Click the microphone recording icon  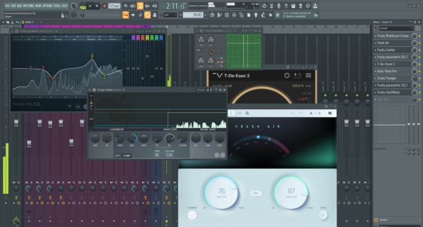point(278,6)
